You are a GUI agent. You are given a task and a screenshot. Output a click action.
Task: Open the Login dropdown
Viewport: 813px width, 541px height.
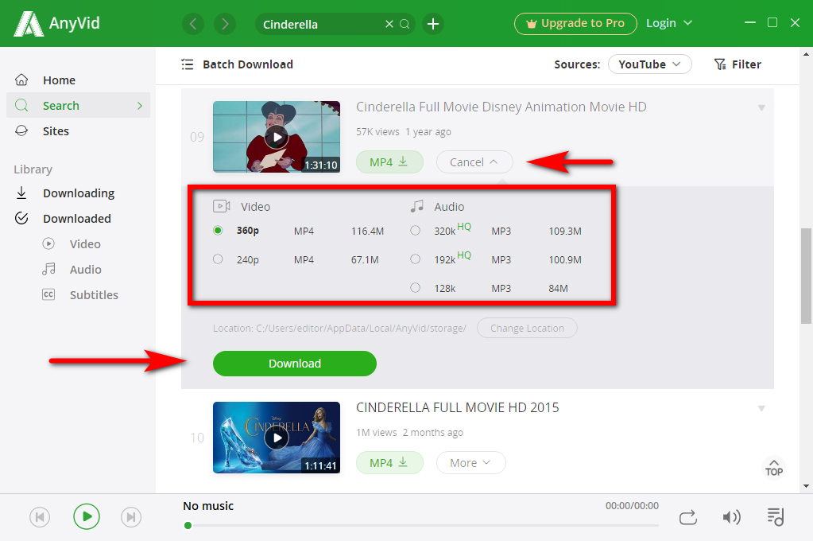(x=669, y=23)
